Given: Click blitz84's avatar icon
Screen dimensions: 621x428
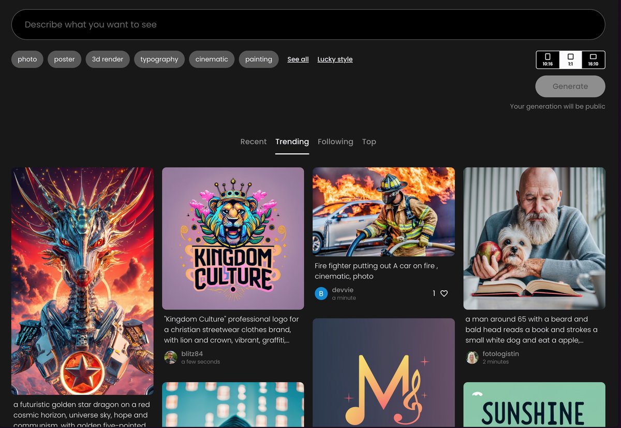Looking at the screenshot, I should click(x=171, y=358).
